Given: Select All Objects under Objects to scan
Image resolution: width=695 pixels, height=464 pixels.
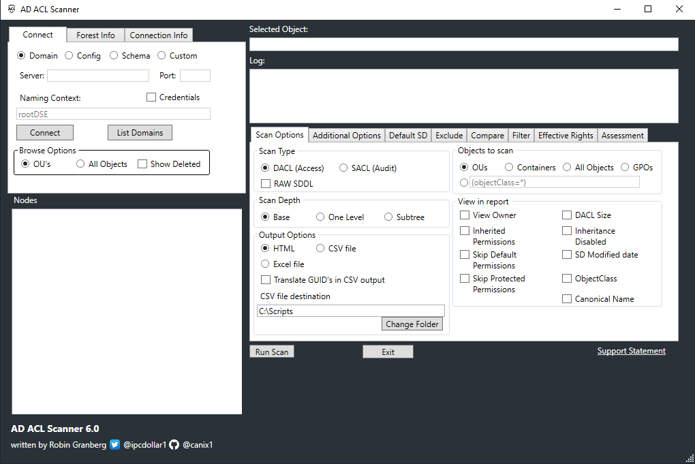Looking at the screenshot, I should pyautogui.click(x=567, y=167).
